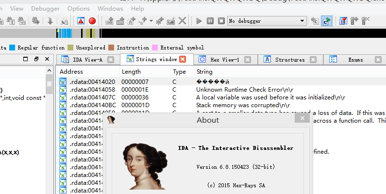Viewport: 386px width, 194px height.
Task: Open the No debugger selection dropdown
Action: (267, 21)
